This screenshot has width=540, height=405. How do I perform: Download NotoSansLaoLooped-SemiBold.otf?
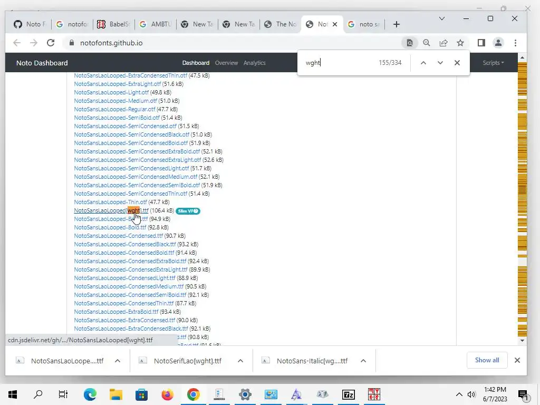[x=117, y=118]
